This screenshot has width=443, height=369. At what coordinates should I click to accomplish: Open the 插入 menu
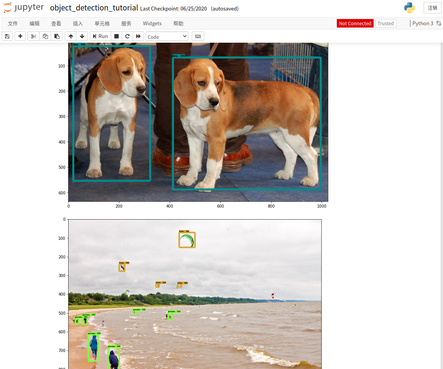[78, 23]
